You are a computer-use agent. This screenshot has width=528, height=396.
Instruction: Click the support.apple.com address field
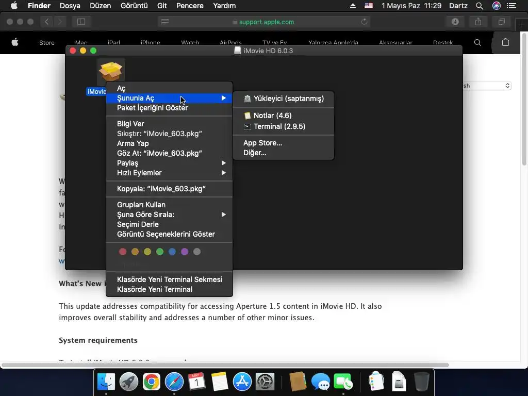tap(264, 22)
